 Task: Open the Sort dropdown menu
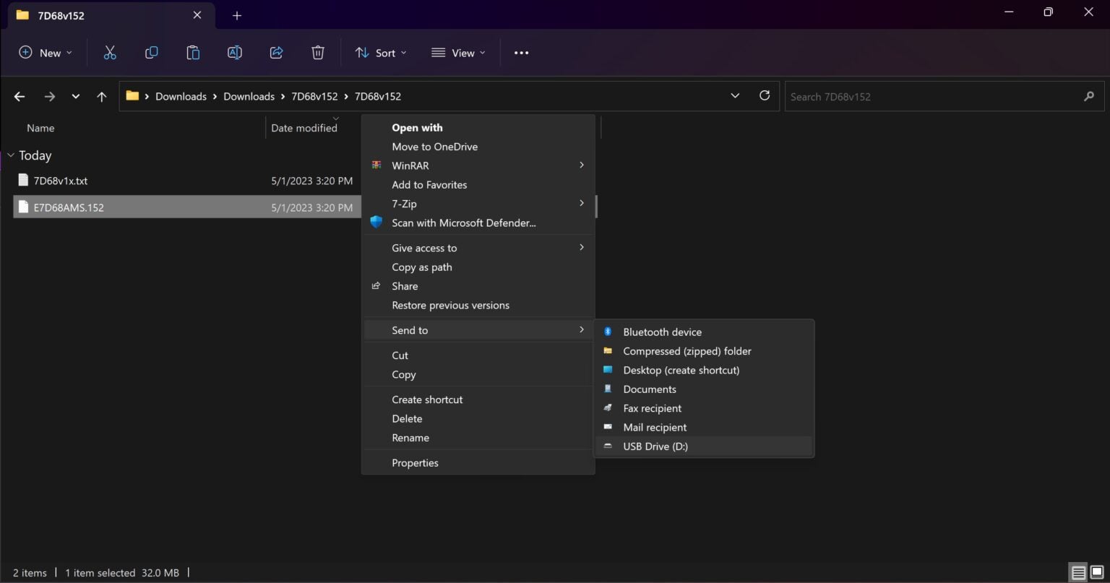tap(381, 53)
